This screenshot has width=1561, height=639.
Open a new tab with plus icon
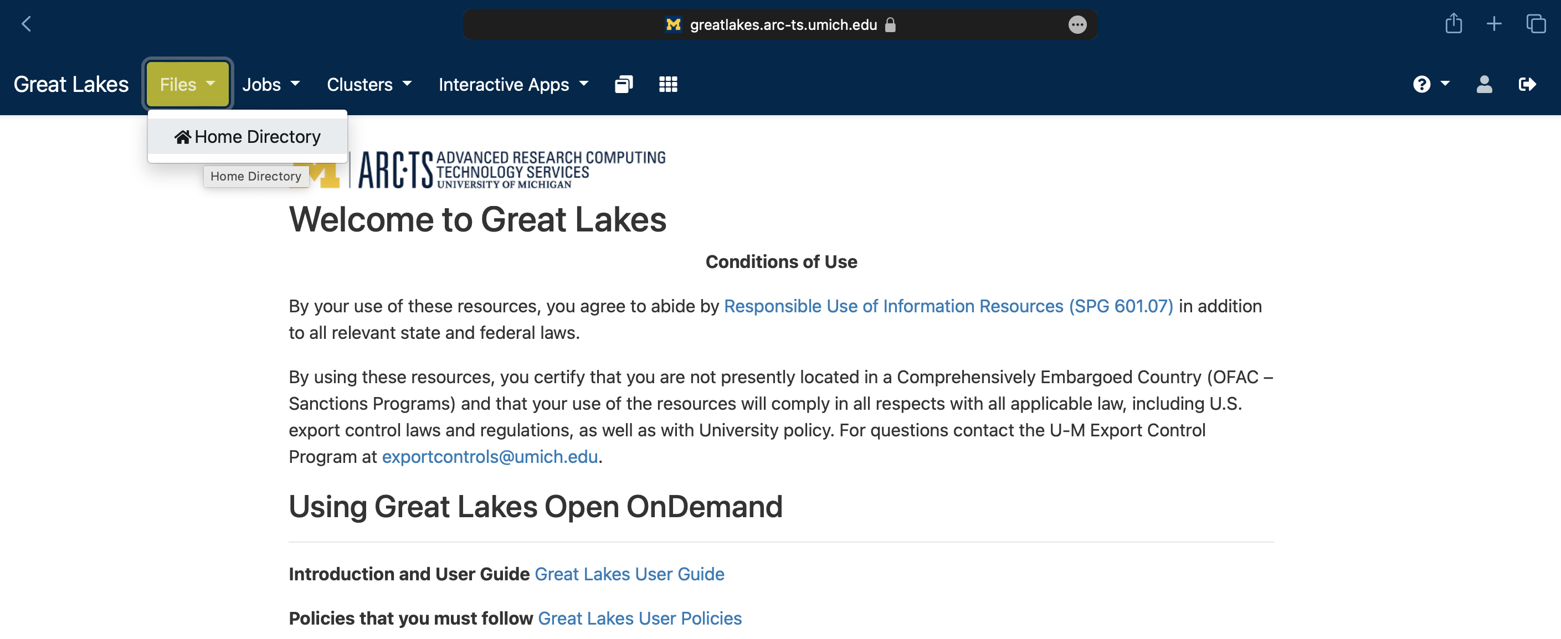point(1494,24)
